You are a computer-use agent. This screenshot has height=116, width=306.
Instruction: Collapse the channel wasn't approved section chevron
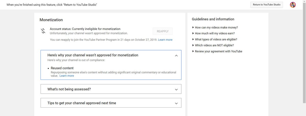[x=176, y=56]
